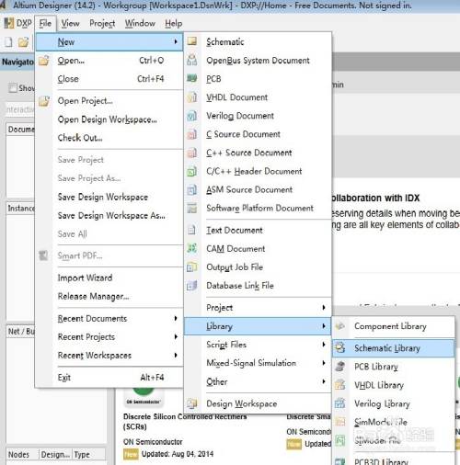Create a new Schematic Library
Image resolution: width=460 pixels, height=465 pixels.
(x=393, y=348)
